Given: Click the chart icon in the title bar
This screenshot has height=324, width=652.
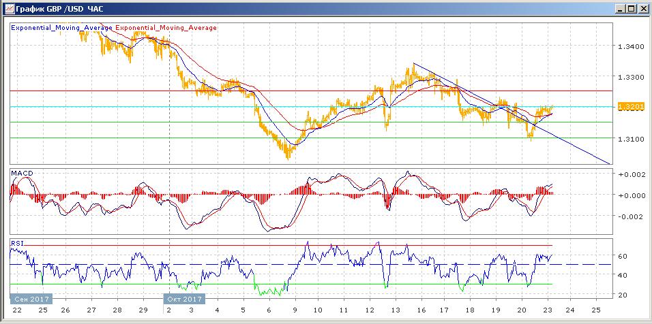Looking at the screenshot, I should 8,9.
